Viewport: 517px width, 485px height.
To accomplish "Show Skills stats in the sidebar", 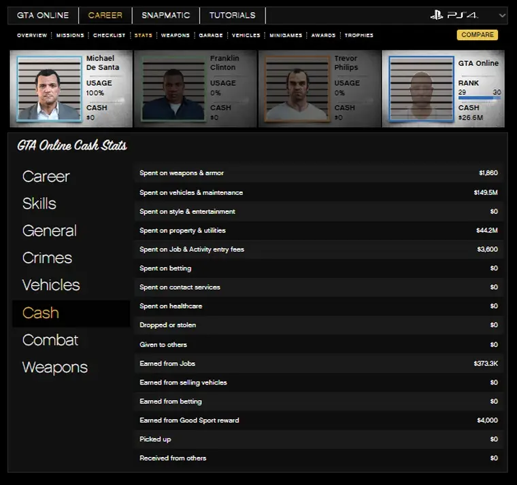I will click(x=39, y=204).
